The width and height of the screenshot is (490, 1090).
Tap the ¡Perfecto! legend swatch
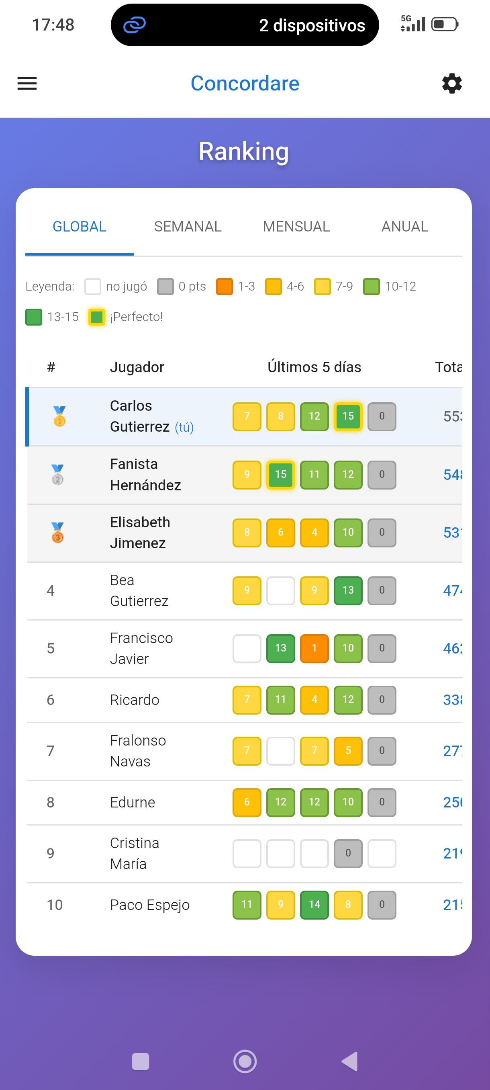[x=97, y=317]
